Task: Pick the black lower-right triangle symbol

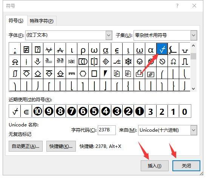Action: pos(106,73)
